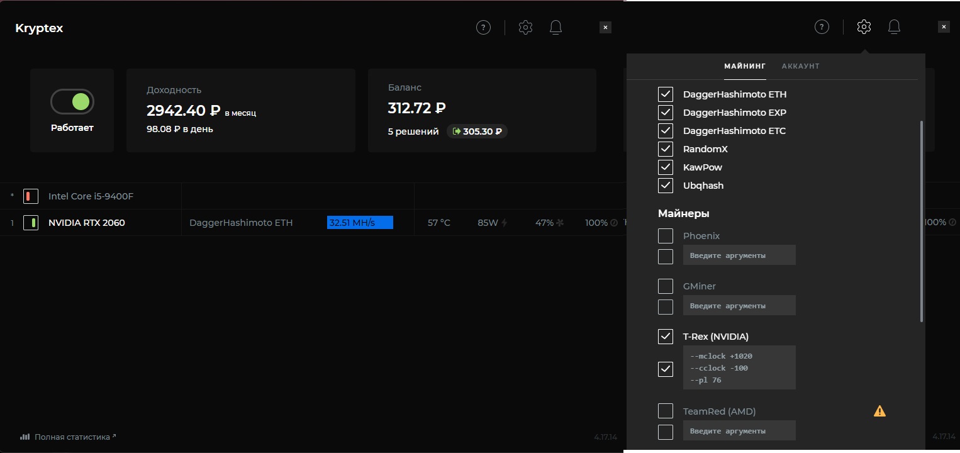Uncheck DaggerHashimoto ETH algorithm
This screenshot has height=453, width=960.
[x=666, y=94]
